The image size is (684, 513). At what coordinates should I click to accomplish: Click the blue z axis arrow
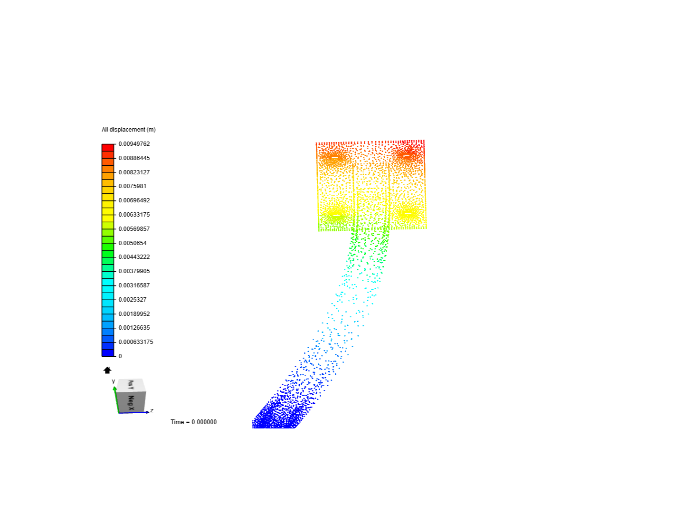[134, 412]
